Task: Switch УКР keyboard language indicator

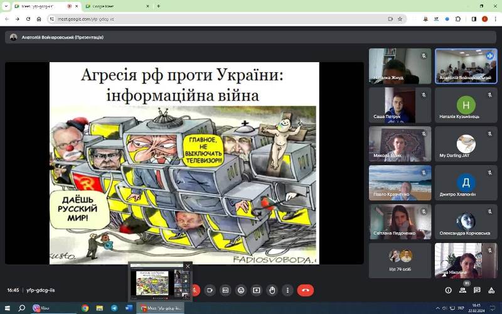Action: [461, 308]
